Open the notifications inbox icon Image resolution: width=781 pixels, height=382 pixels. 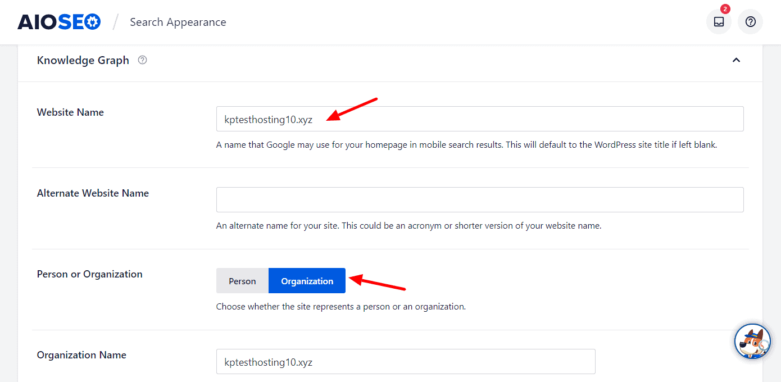(x=718, y=22)
